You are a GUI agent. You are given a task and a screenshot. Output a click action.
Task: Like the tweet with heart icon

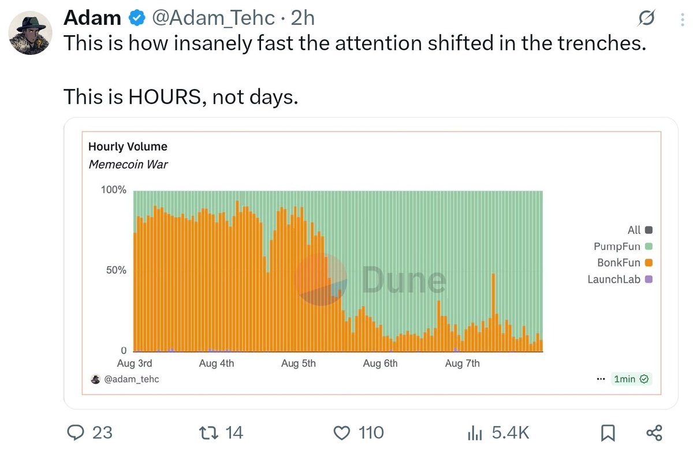tap(343, 432)
